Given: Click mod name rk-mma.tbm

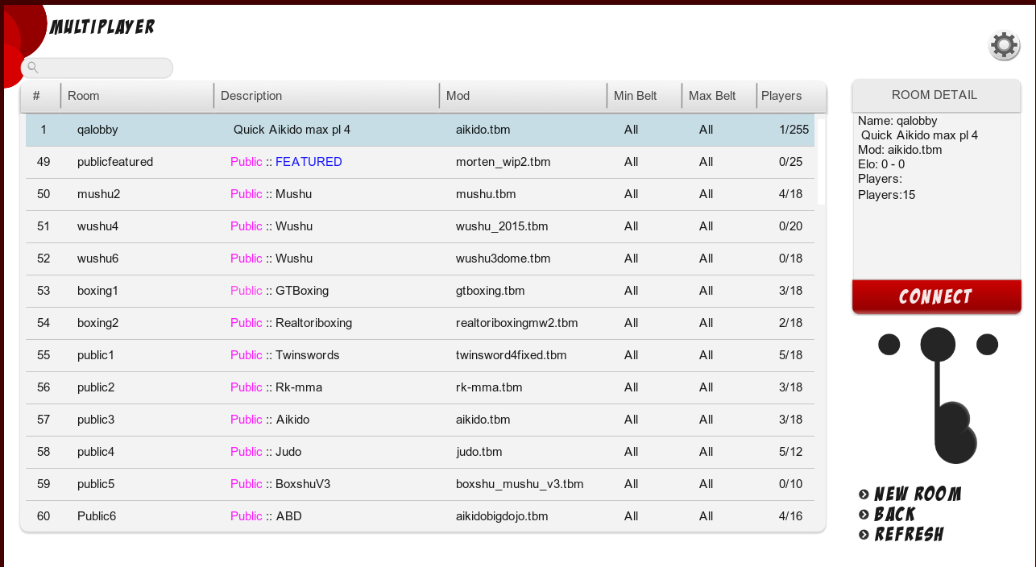Looking at the screenshot, I should coord(489,387).
